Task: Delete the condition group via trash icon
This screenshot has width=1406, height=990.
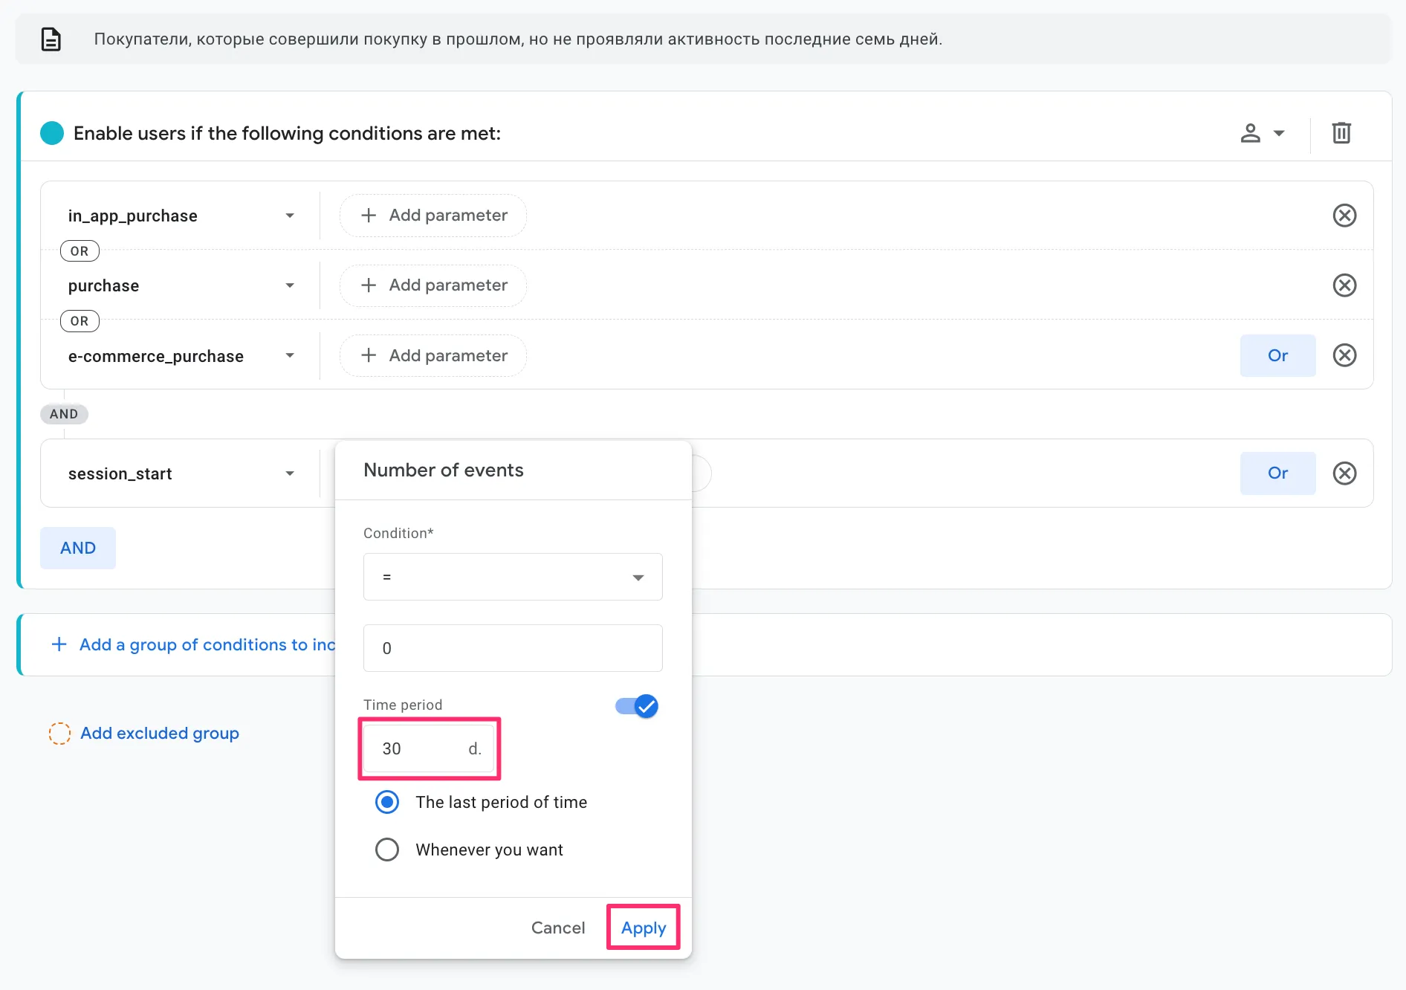Action: (1341, 133)
